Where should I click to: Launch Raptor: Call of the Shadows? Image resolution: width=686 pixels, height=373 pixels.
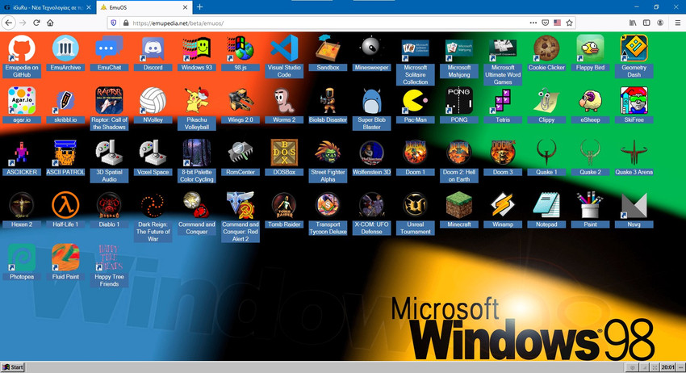pos(109,100)
